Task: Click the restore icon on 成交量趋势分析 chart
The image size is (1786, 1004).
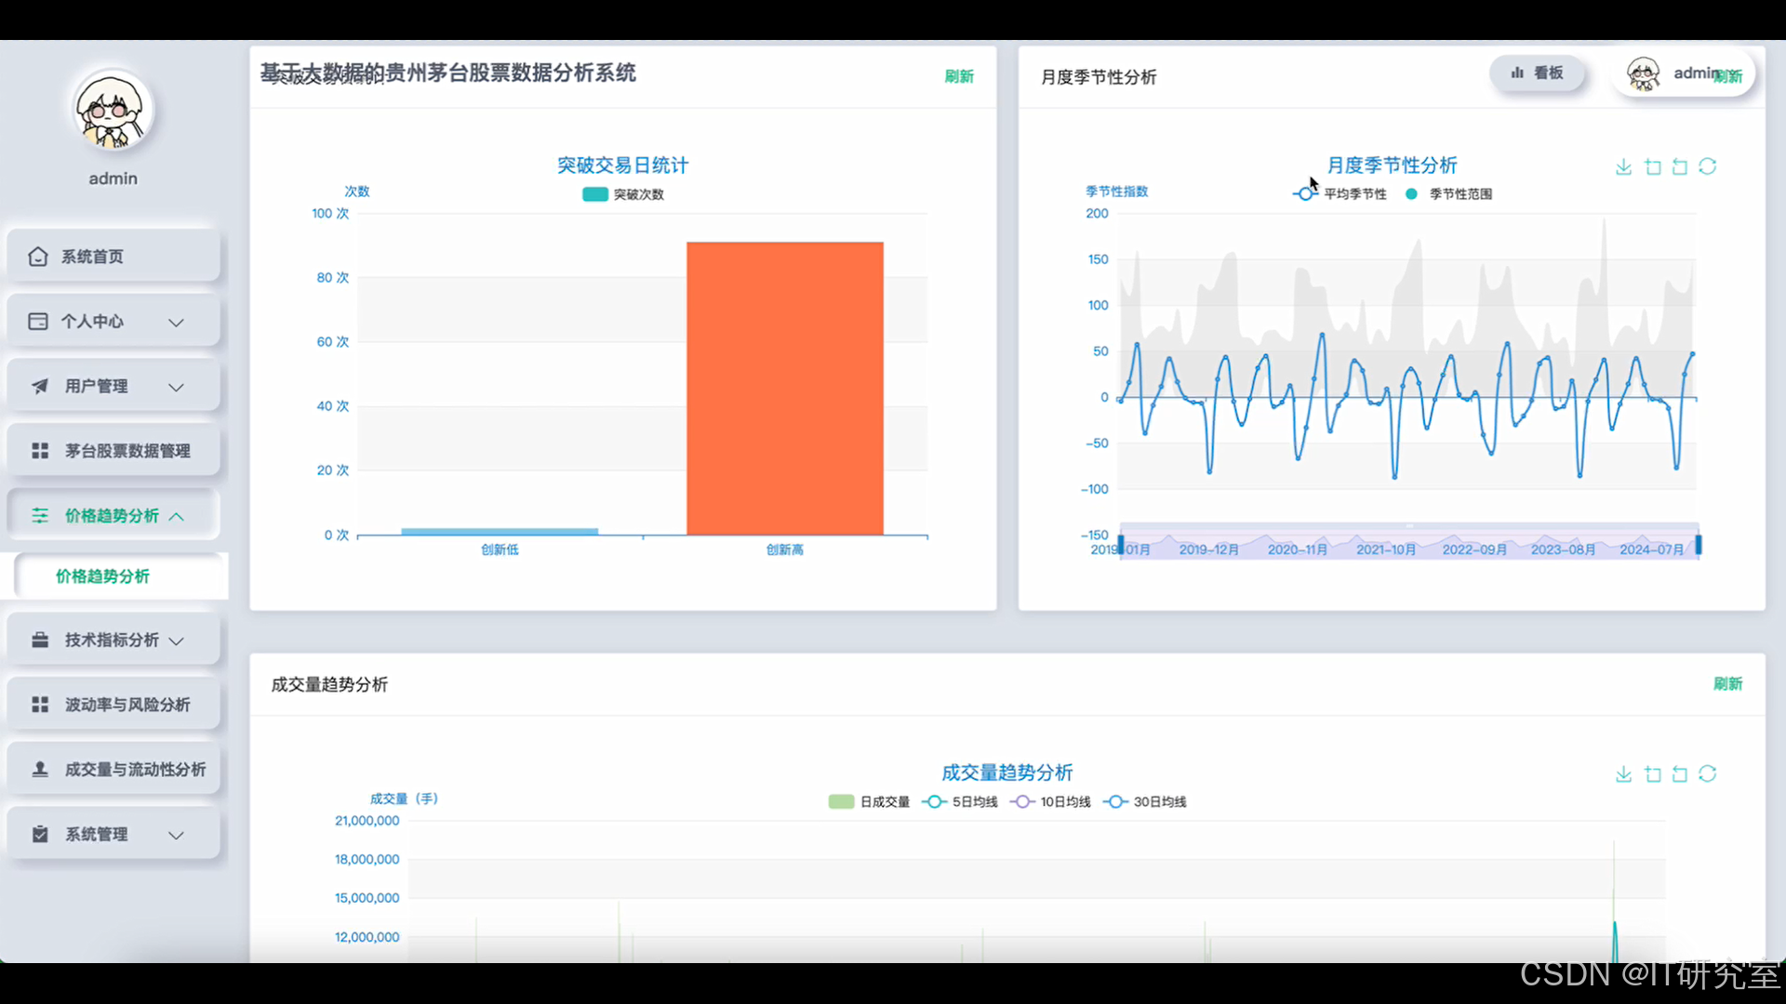Action: pos(1708,773)
